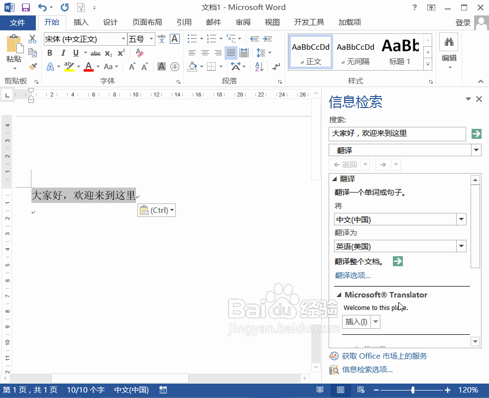Open target language 英语(美国) dropdown
489x398 pixels.
[x=461, y=246]
